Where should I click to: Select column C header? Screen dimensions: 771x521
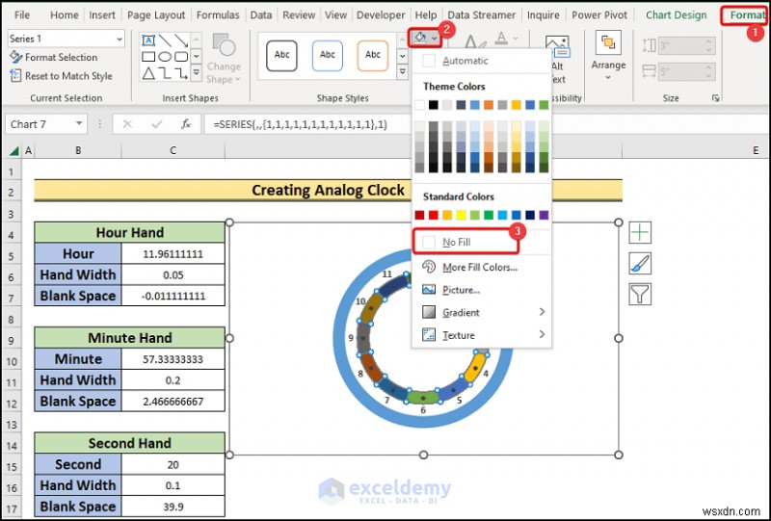click(173, 150)
